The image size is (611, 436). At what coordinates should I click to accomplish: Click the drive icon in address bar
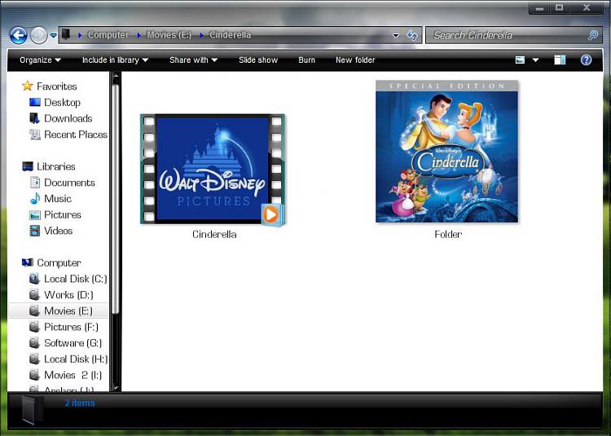click(x=66, y=34)
